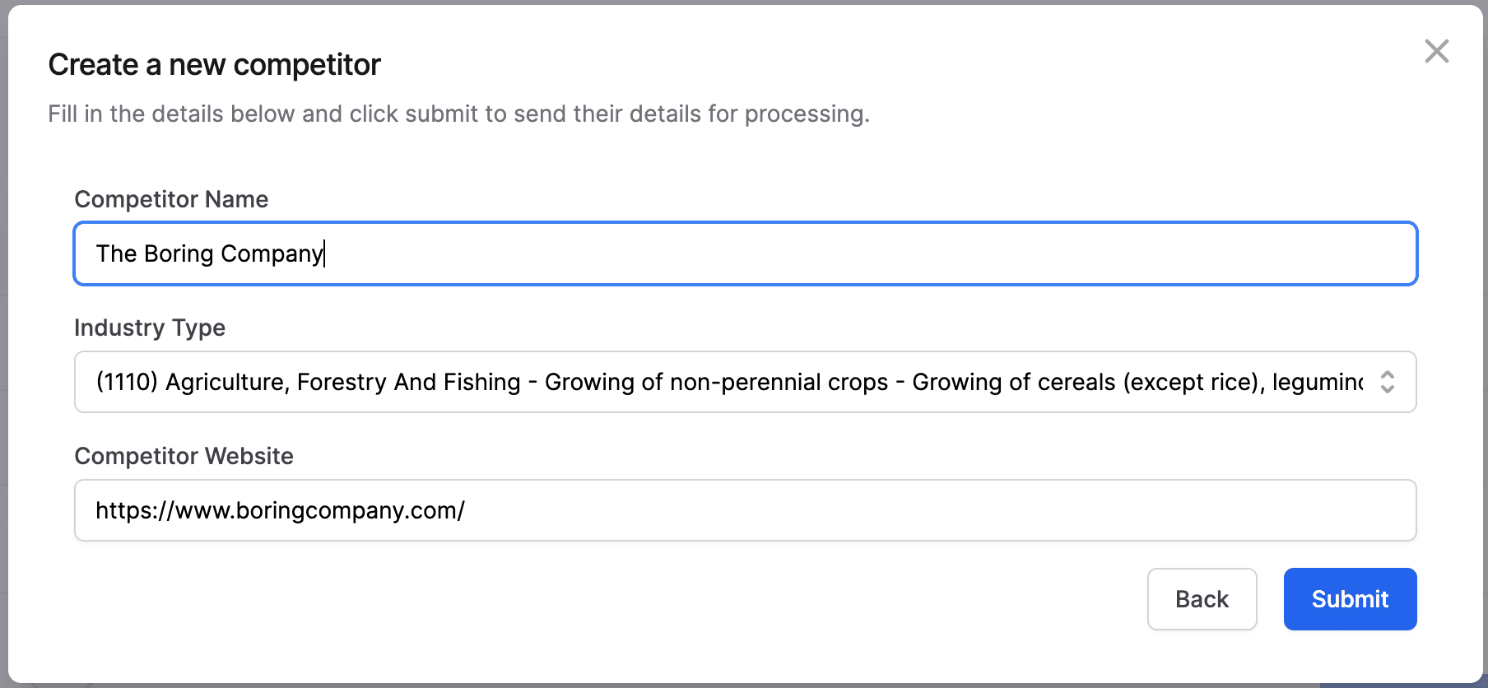This screenshot has width=1488, height=688.
Task: Close the Create a new competitor dialog
Action: 1436,51
